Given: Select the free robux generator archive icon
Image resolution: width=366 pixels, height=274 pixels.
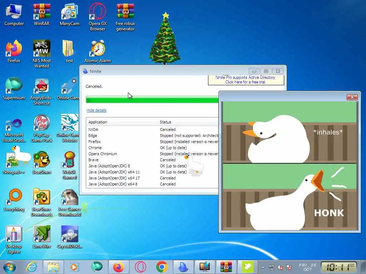Looking at the screenshot, I should pos(125,17).
